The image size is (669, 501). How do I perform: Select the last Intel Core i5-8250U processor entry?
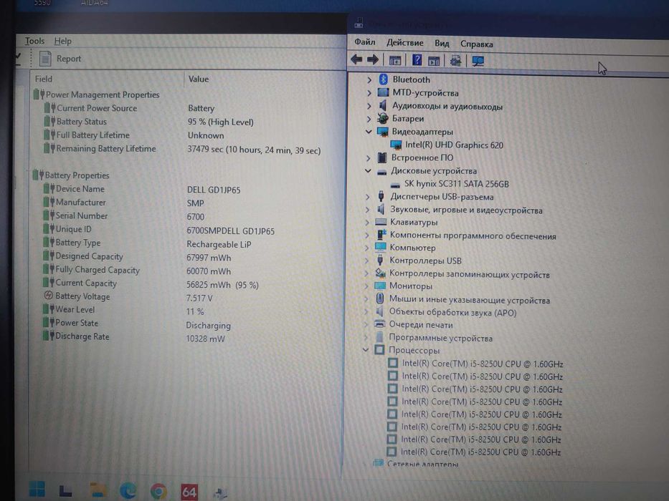tap(480, 452)
